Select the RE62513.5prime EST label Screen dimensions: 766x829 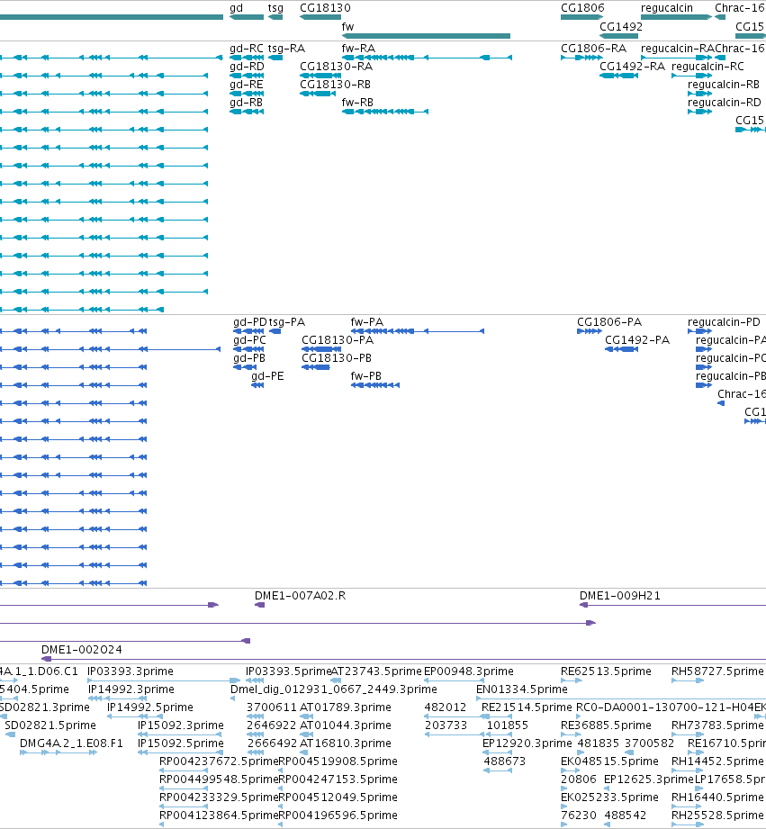[x=607, y=671]
